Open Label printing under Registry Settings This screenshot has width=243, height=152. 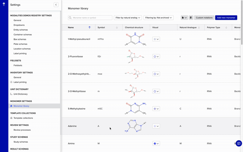point(20,54)
